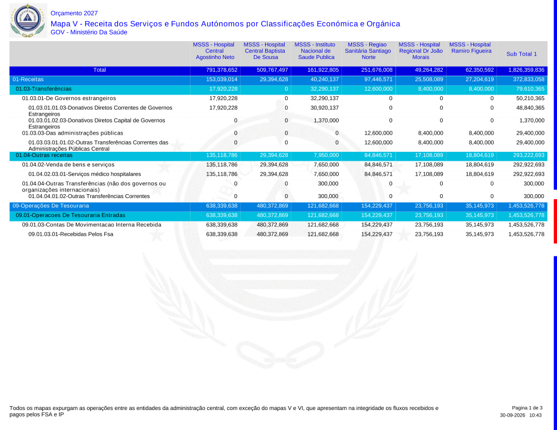Select column header 'Hospital Central Baptista De Sousa'
557x430 pixels.
click(265, 51)
